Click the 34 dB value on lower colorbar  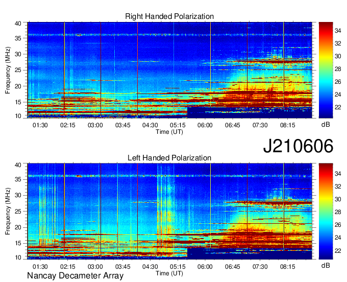(x=338, y=174)
